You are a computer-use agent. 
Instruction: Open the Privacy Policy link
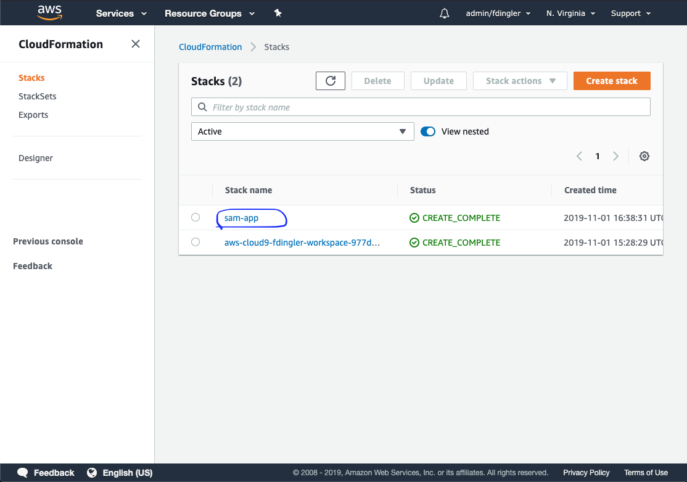coord(586,473)
